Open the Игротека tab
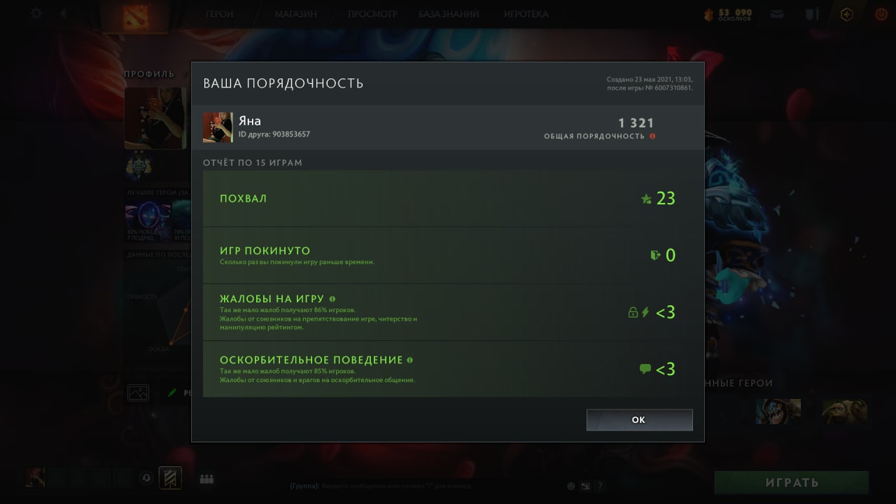The image size is (896, 504). [526, 14]
